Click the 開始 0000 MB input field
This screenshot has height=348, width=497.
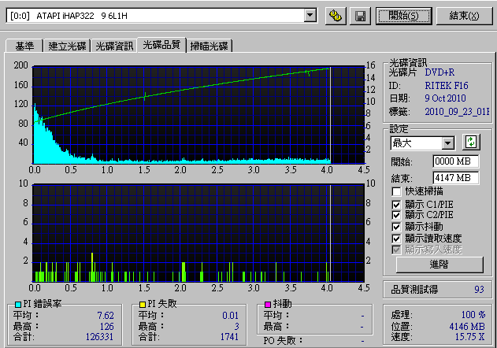coord(456,161)
